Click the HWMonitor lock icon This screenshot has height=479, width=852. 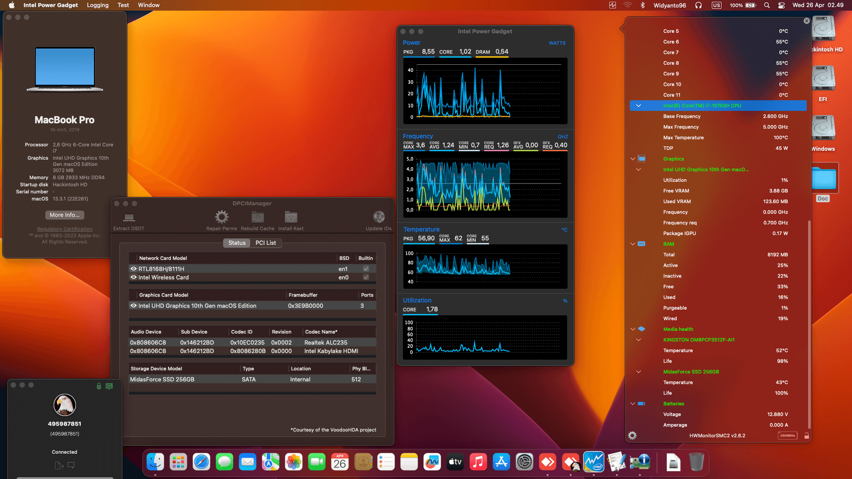[807, 436]
